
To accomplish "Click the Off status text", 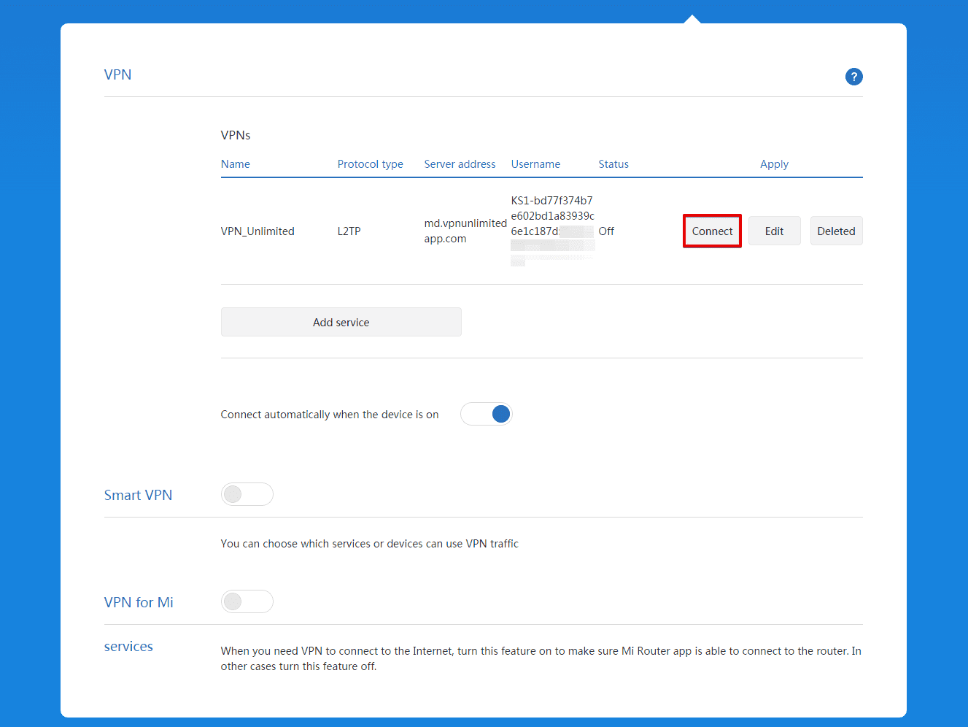I will 606,231.
